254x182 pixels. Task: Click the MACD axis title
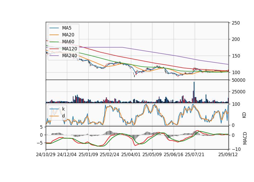pyautogui.click(x=245, y=138)
